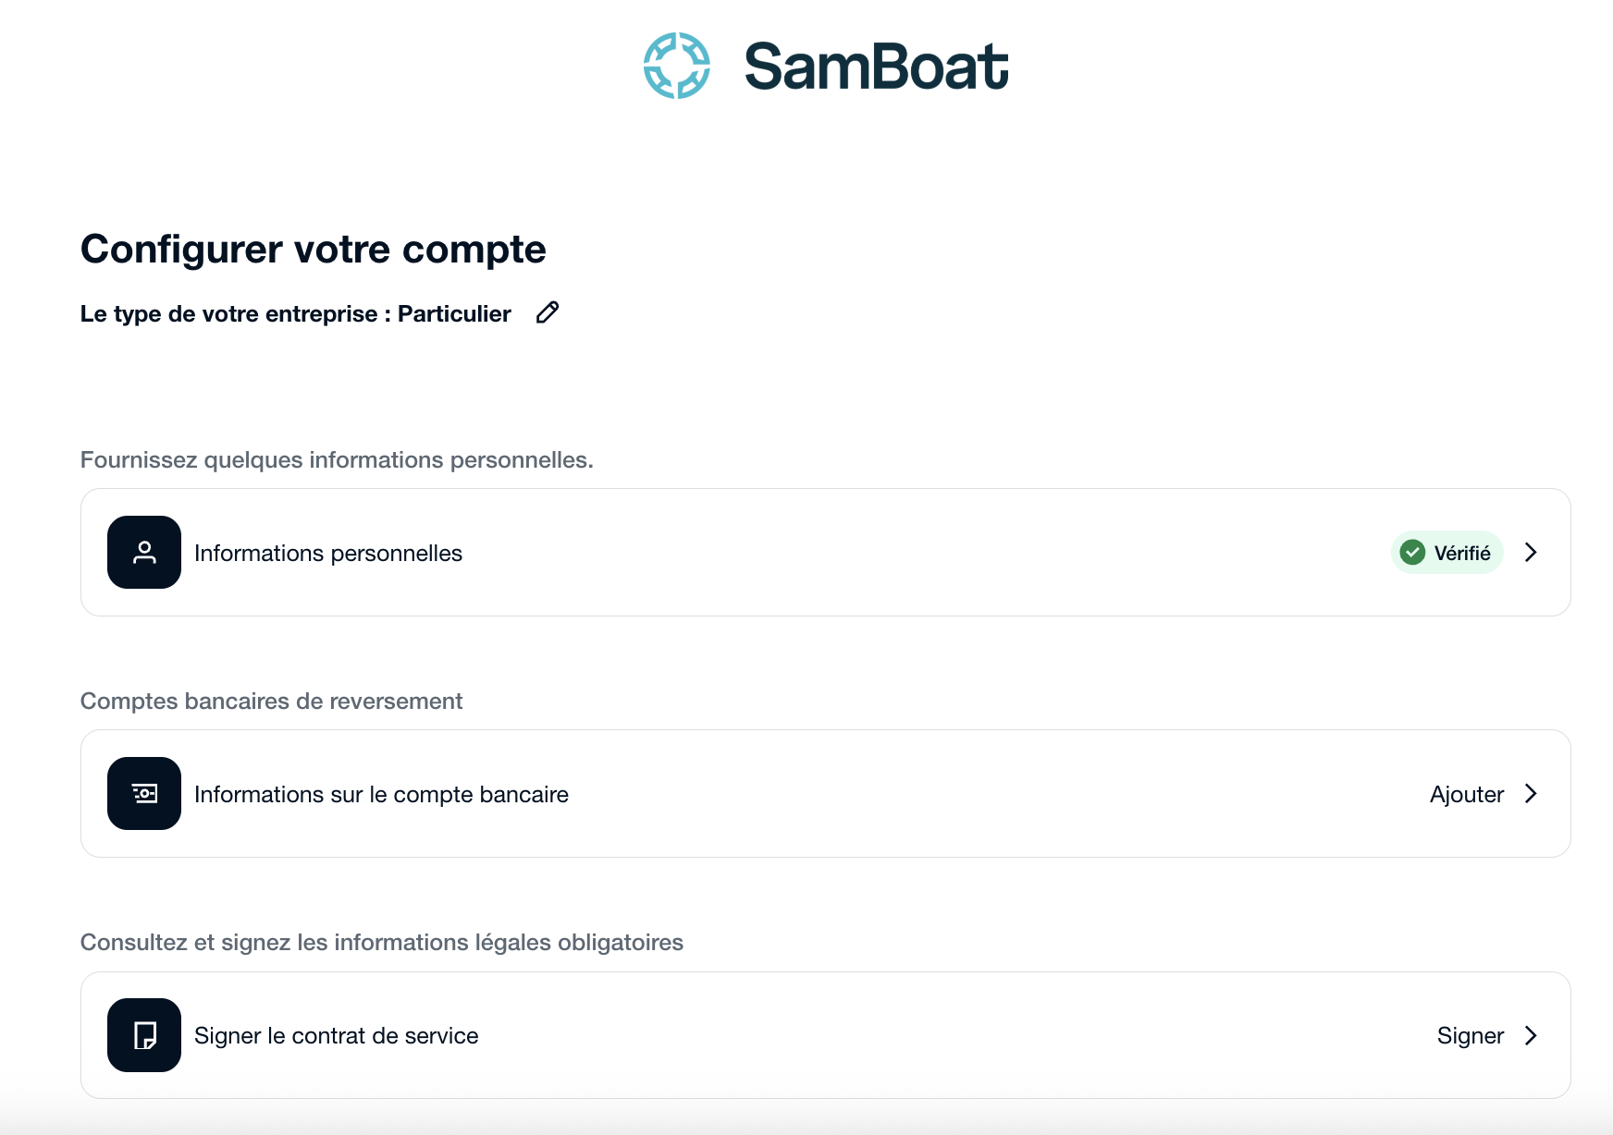Screen dimensions: 1613x1135
Task: Click the Comptes bancaires de reversement label
Action: click(x=271, y=702)
